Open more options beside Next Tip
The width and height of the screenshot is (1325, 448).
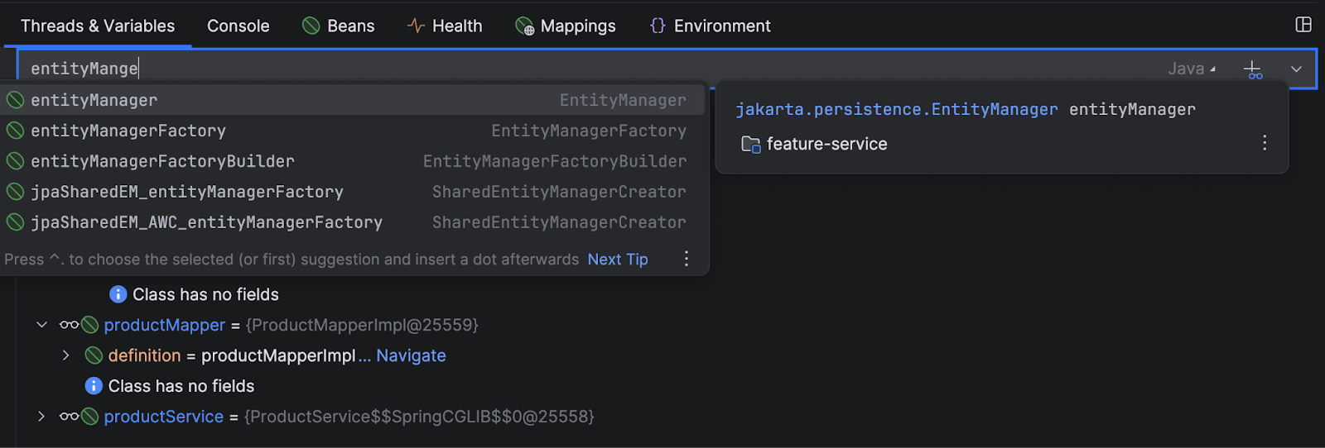(687, 259)
